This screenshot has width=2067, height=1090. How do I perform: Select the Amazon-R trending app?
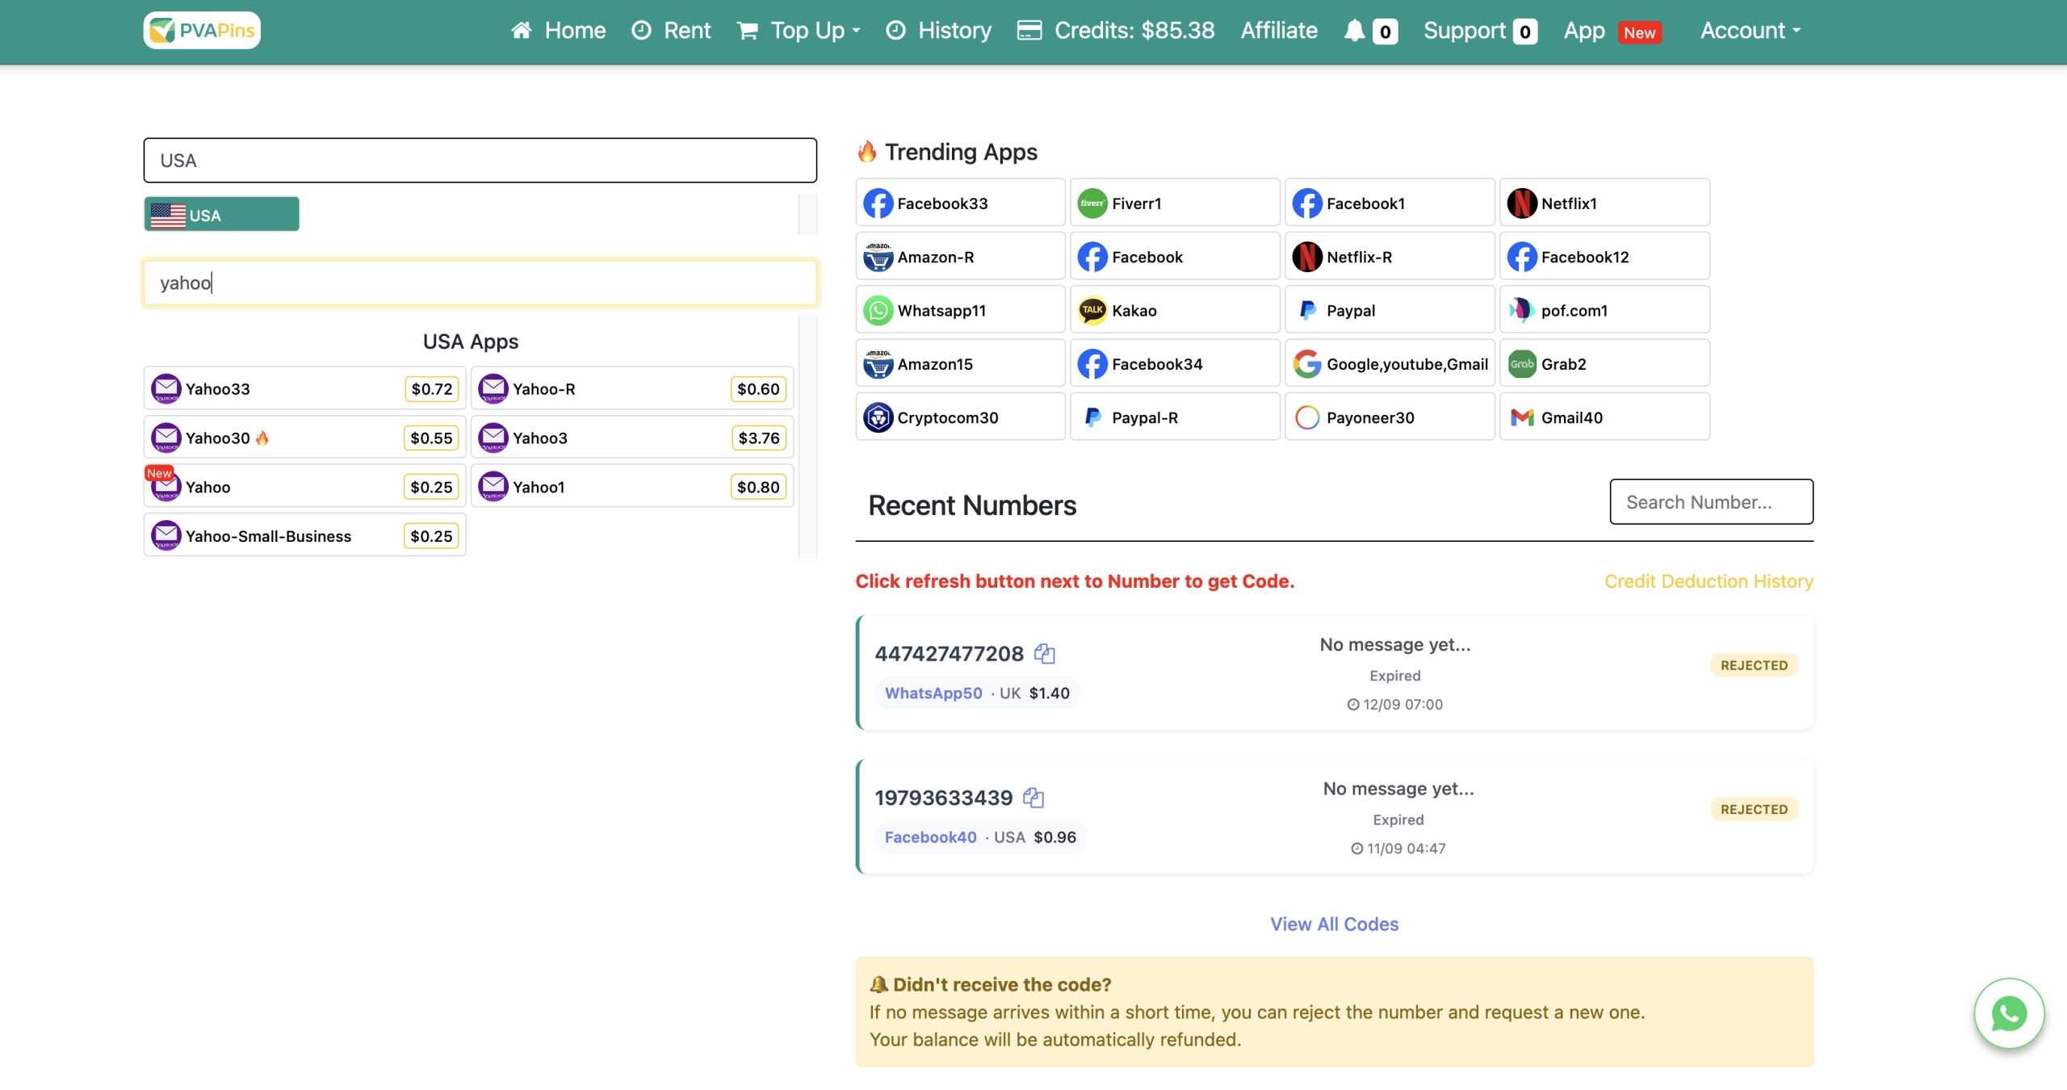(960, 257)
